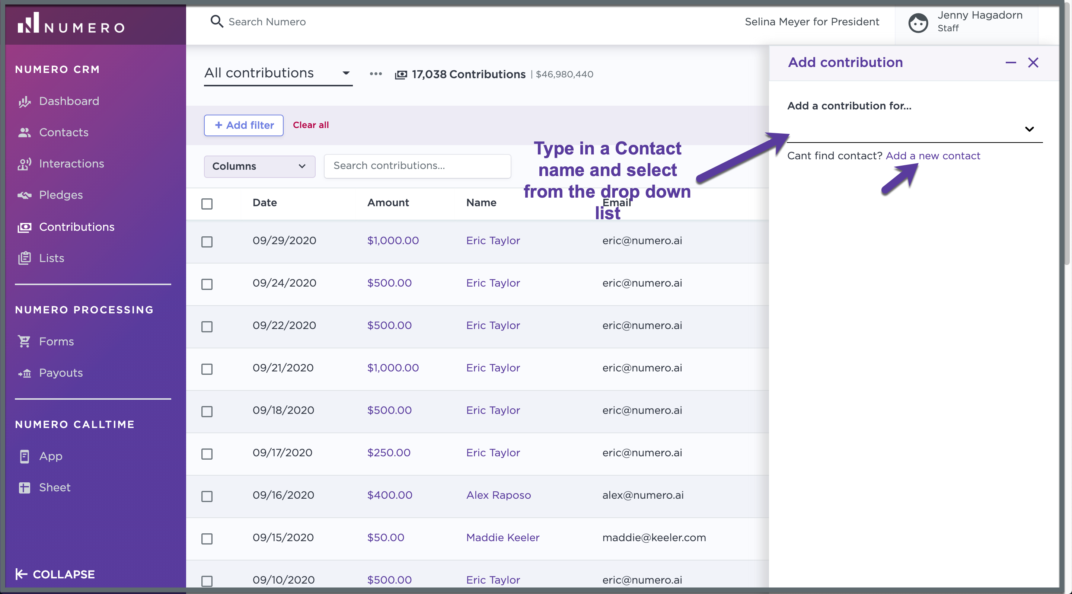Check the 09/29/2020 contribution row
Screen dimensions: 1072x594
point(207,242)
